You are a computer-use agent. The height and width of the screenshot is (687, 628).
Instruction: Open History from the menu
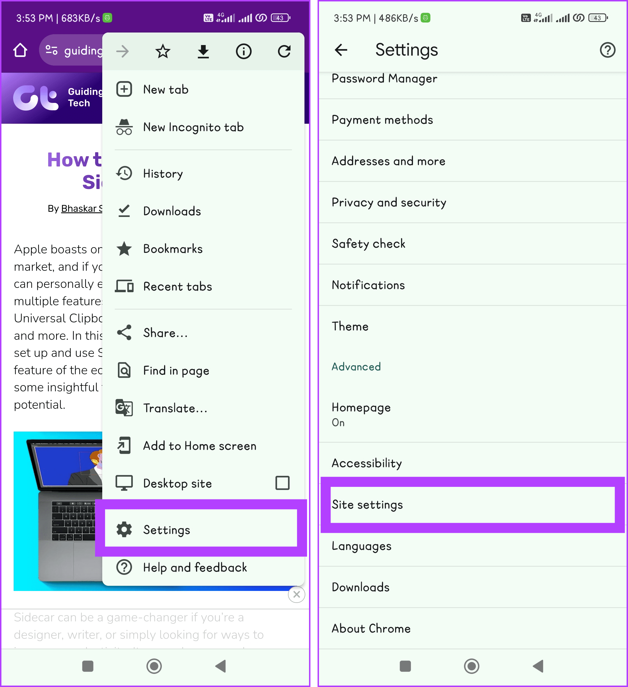click(x=203, y=173)
